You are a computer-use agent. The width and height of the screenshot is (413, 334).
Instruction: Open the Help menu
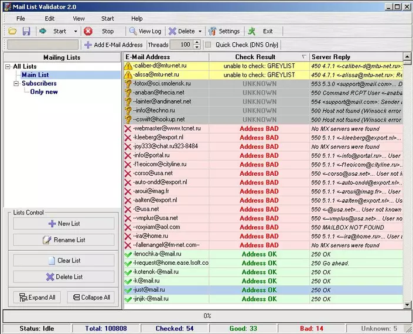pyautogui.click(x=136, y=18)
